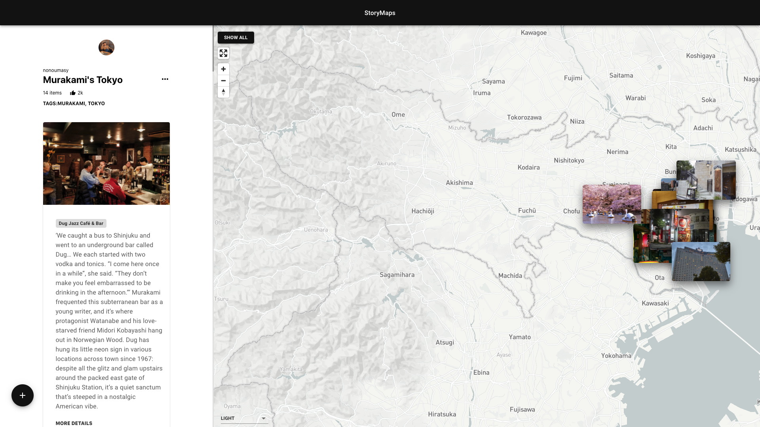Click the Akishima map label

pos(459,183)
